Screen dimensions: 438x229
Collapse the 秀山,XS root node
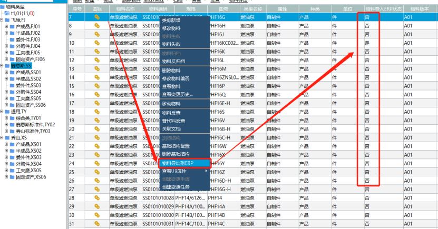(2, 137)
